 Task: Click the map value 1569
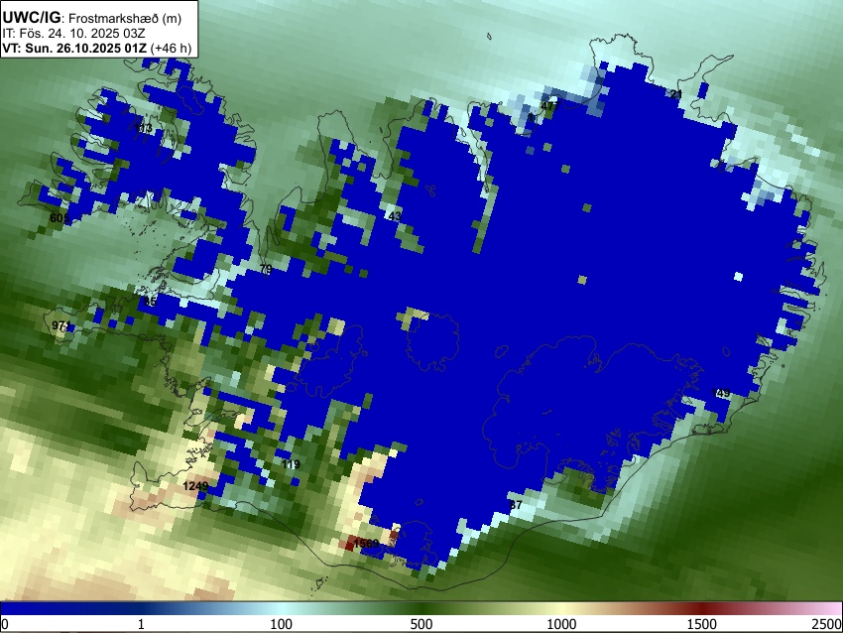(x=367, y=544)
